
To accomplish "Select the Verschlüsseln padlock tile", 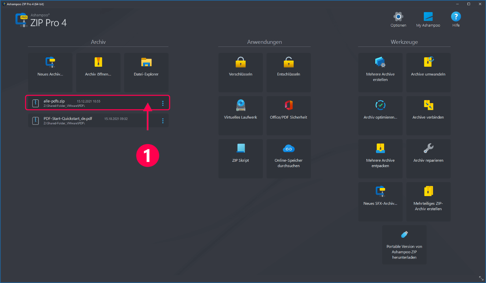I will tap(240, 72).
